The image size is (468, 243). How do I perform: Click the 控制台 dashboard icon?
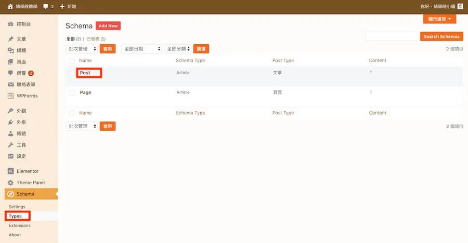coord(11,24)
